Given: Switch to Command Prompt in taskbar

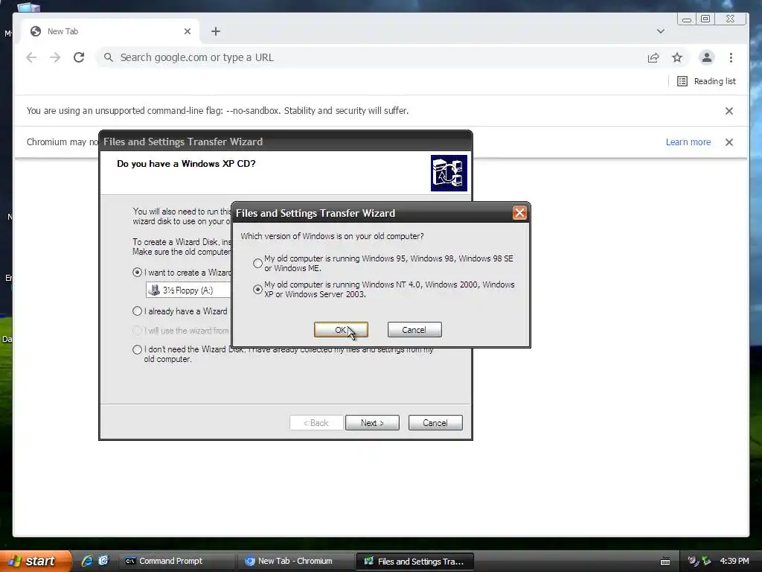Looking at the screenshot, I should [177, 562].
